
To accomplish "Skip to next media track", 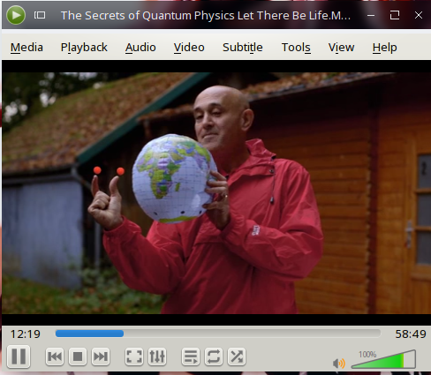I will click(101, 356).
